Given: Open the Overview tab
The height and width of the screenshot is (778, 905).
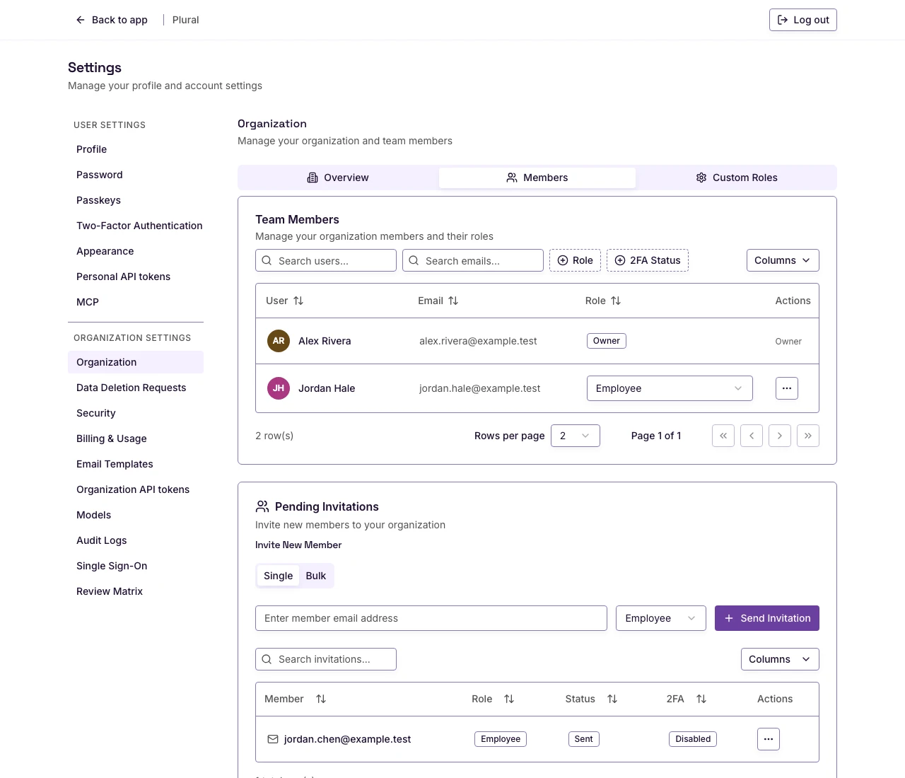Looking at the screenshot, I should point(338,178).
